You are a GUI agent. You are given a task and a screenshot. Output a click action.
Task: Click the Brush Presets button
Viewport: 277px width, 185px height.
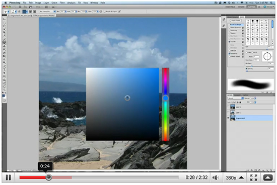click(236, 21)
